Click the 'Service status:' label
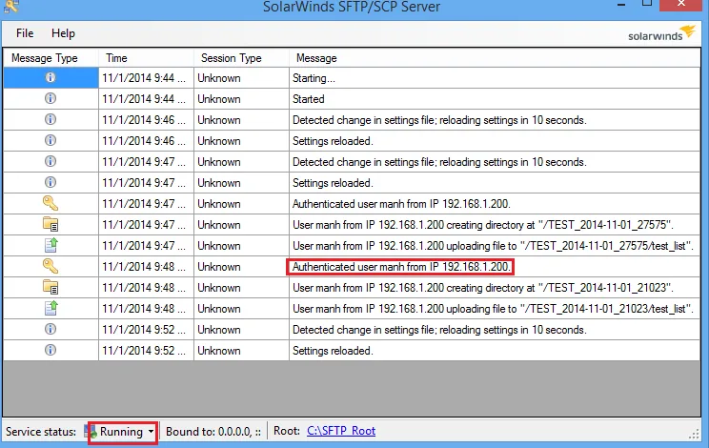709x448 pixels. click(41, 432)
